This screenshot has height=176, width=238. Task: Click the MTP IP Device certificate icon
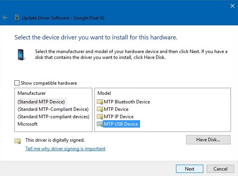click(x=100, y=117)
